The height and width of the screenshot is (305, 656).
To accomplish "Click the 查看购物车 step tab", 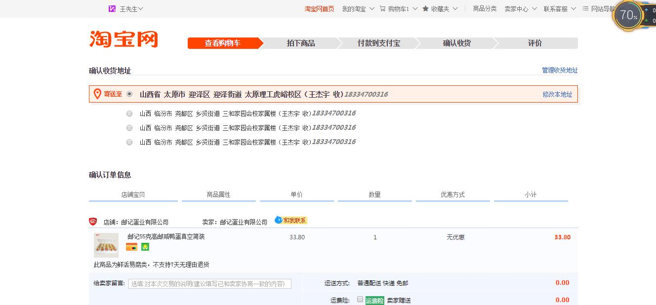I will [x=223, y=43].
